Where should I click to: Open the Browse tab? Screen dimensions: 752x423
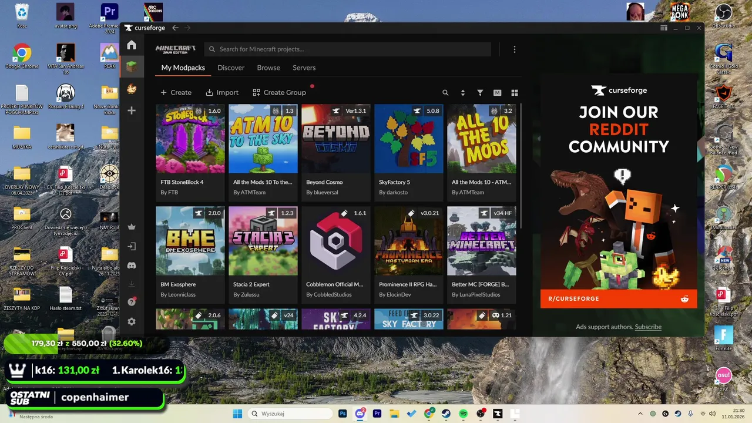click(268, 68)
